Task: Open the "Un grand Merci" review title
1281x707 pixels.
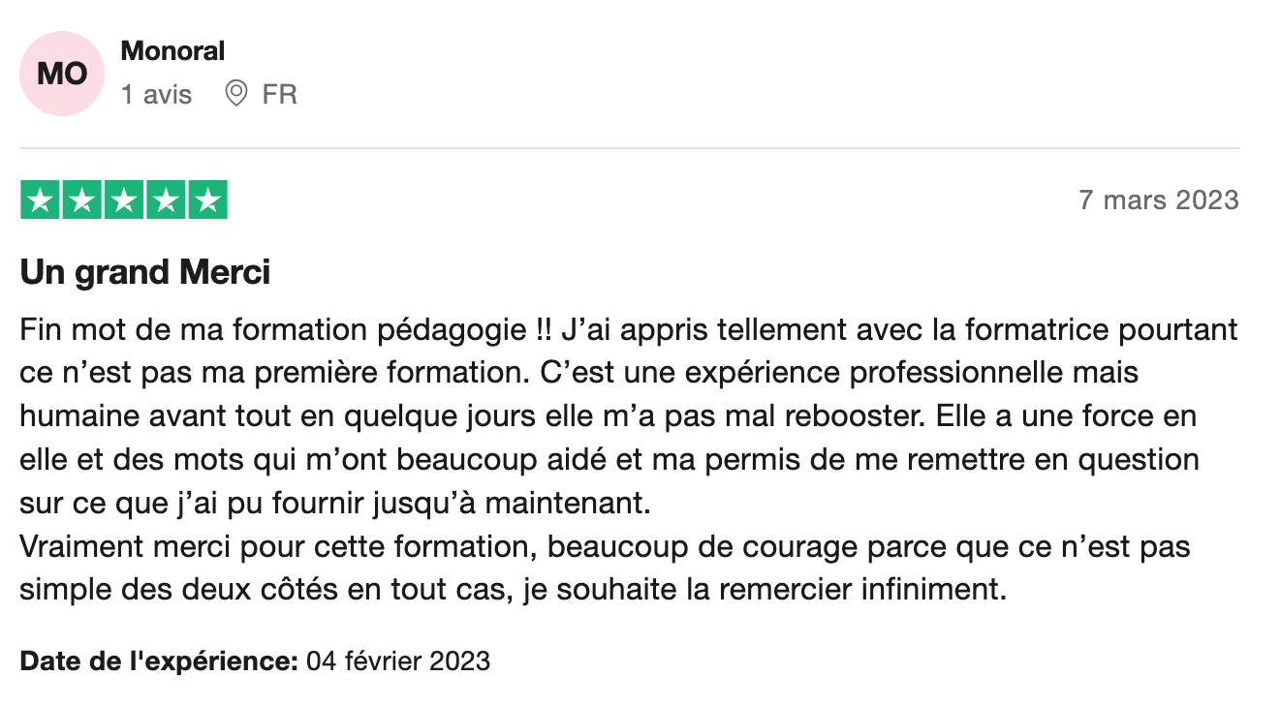Action: (x=145, y=273)
